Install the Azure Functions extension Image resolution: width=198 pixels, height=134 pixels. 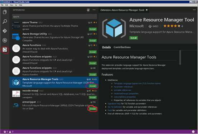[x=93, y=52]
